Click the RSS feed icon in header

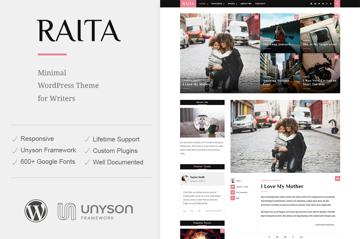click(x=331, y=4)
